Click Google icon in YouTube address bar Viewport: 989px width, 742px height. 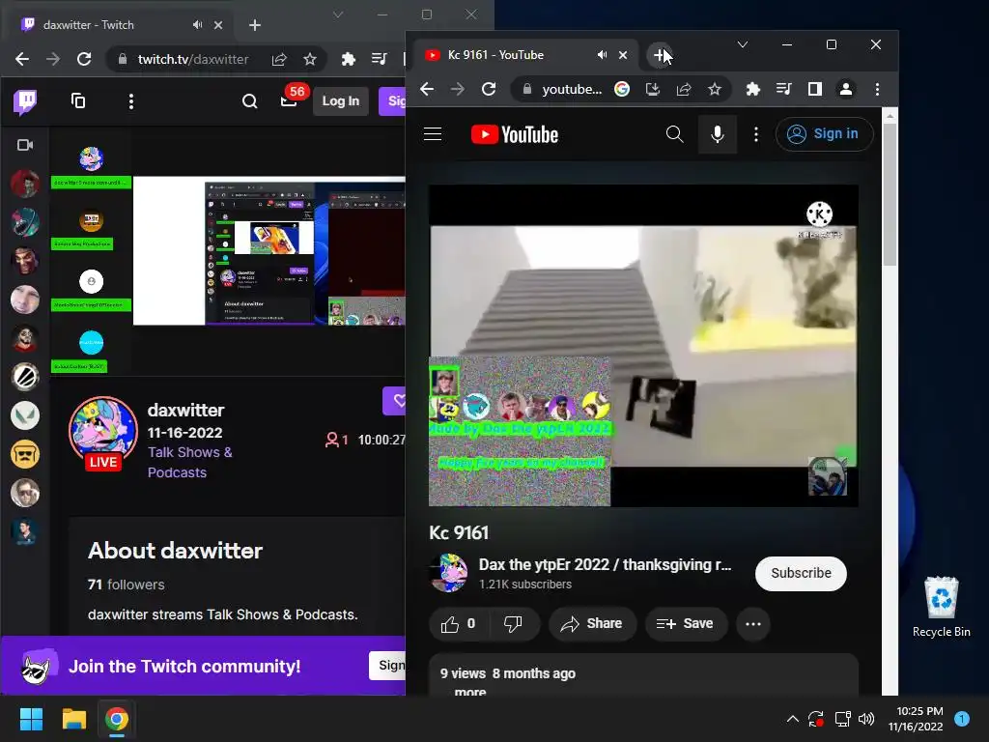tap(622, 89)
